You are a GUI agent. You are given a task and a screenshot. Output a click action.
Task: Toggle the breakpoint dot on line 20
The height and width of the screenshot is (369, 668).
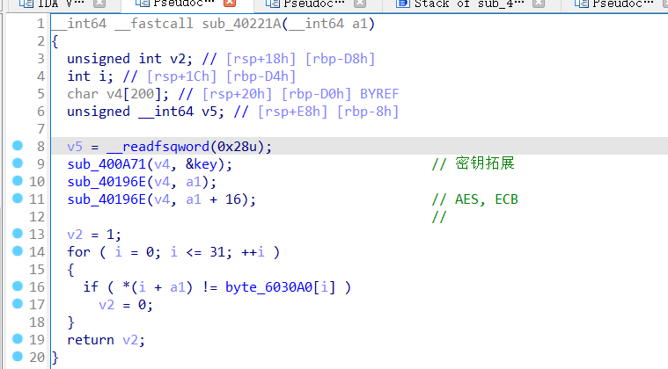click(18, 357)
